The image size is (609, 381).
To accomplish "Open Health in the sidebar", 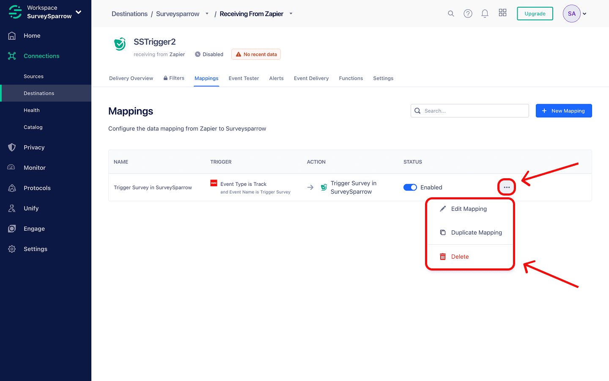I will (32, 110).
